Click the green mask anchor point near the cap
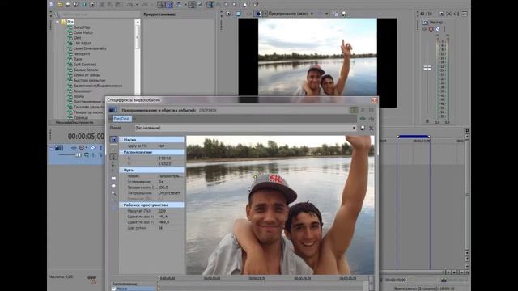 coord(255,177)
